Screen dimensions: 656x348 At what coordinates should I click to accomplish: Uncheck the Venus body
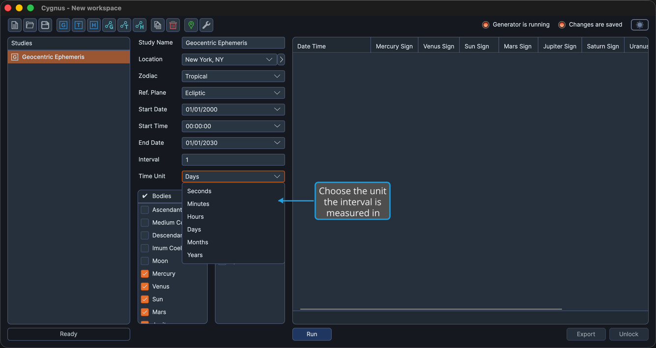[x=145, y=287]
